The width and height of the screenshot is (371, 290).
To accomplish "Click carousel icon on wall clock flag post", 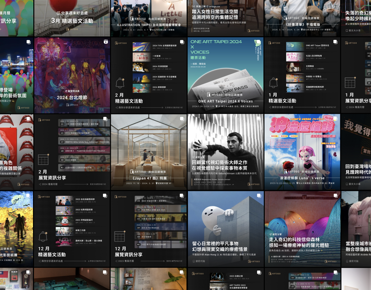I will [28, 272].
